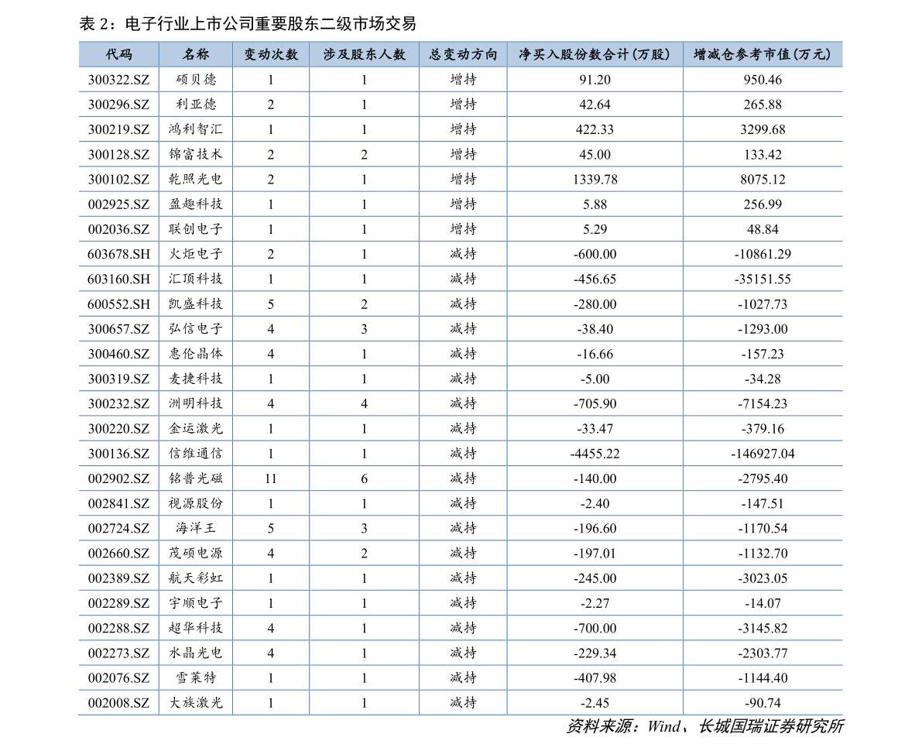Select stock code 300296.SZ
This screenshot has height=751, width=922.
click(x=118, y=105)
